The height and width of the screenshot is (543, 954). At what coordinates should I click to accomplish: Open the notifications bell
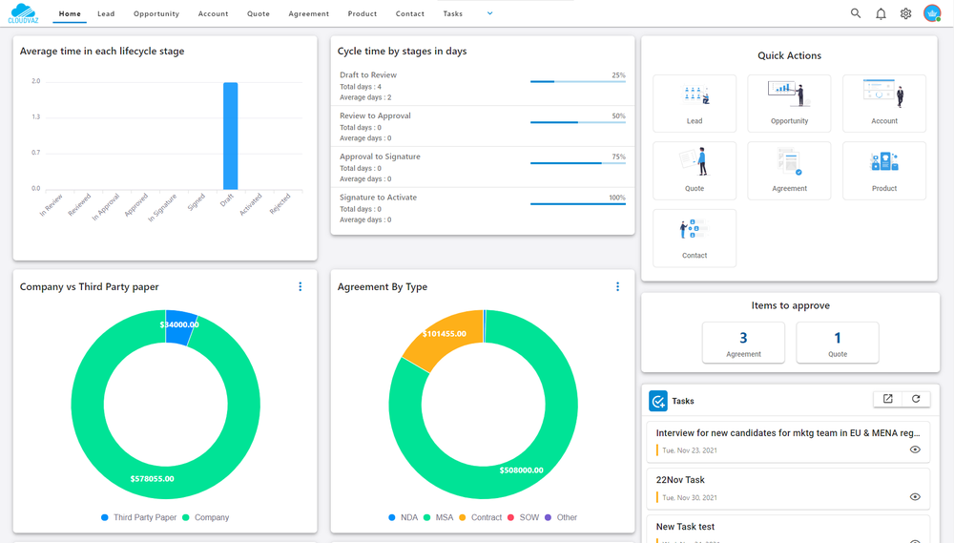pos(881,13)
